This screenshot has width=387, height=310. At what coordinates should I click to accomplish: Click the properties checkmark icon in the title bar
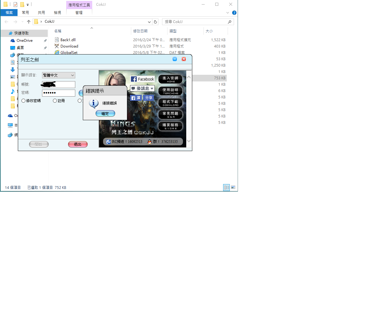pyautogui.click(x=15, y=5)
